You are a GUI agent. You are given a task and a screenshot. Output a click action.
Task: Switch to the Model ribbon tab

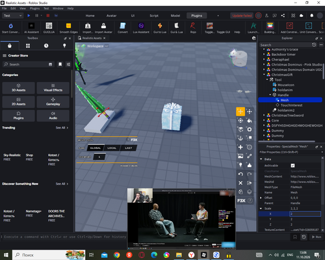pyautogui.click(x=175, y=16)
